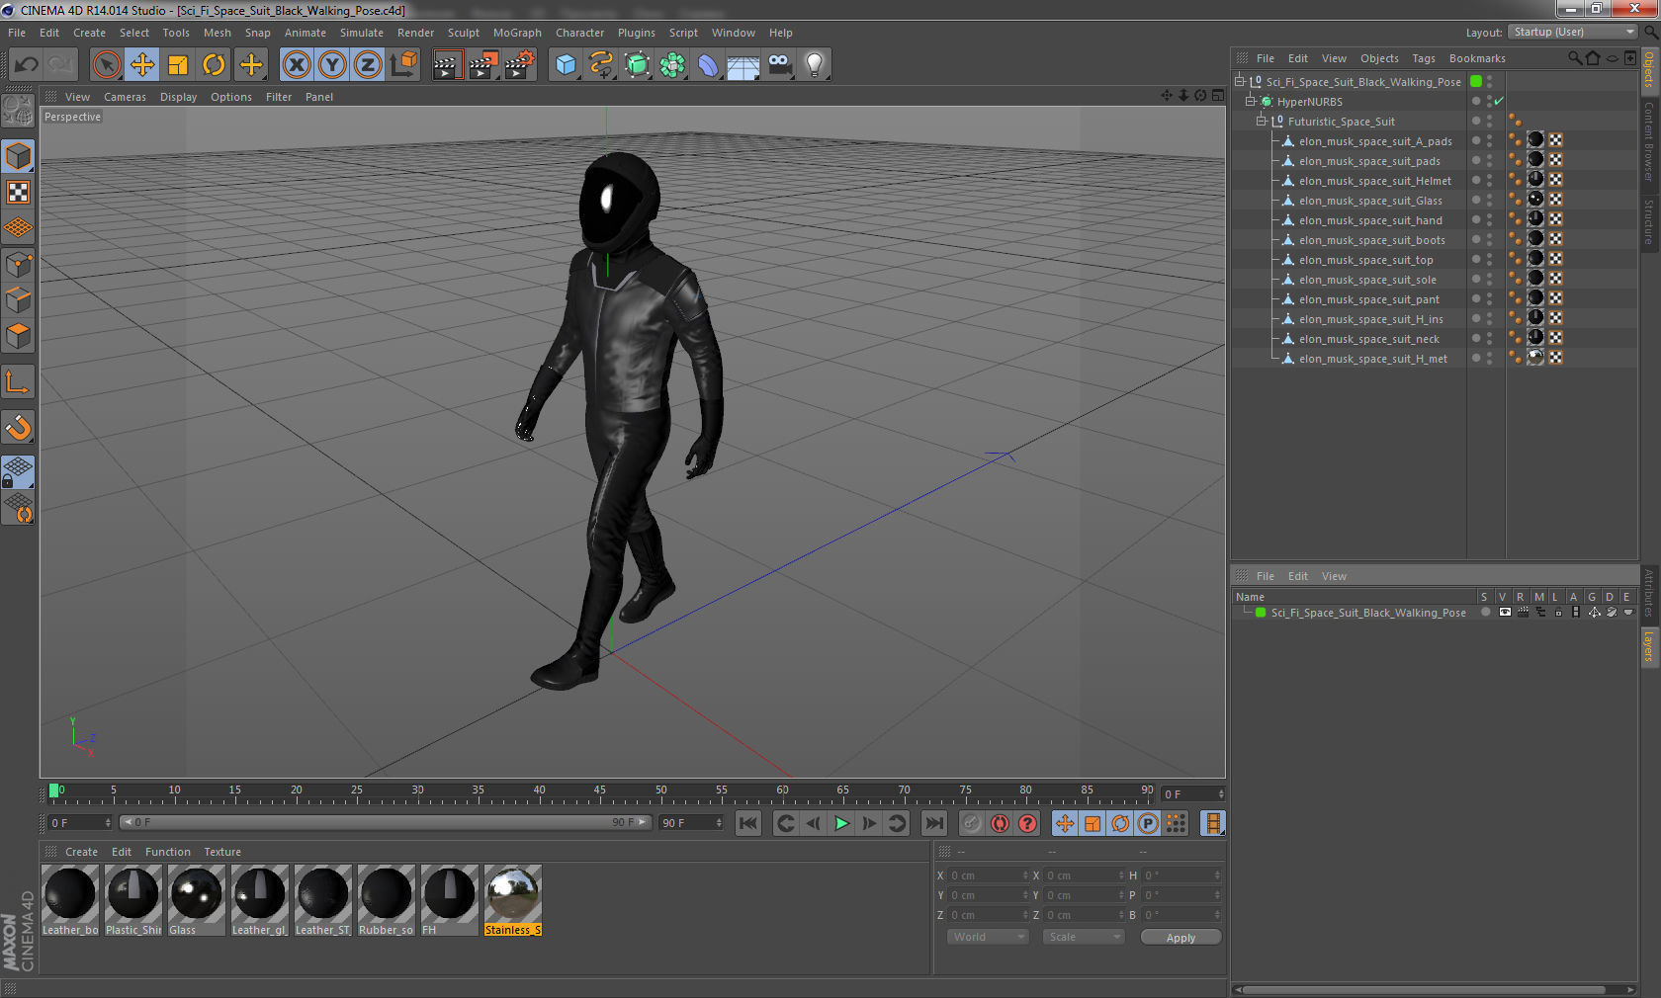
Task: Select the Leather_bo material swatch
Action: point(70,900)
